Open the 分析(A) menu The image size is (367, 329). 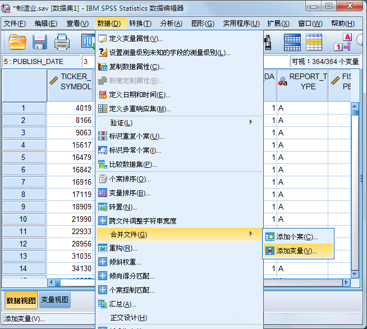[171, 24]
